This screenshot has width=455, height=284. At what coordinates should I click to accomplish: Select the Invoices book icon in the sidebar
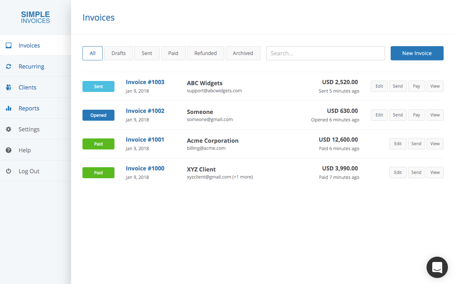click(x=8, y=45)
